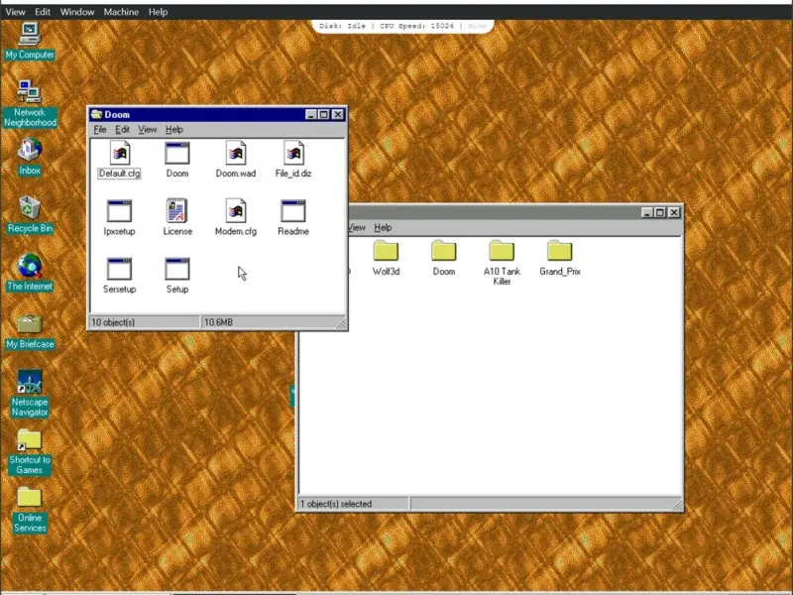Select My Computer desktop icon
This screenshot has height=595, width=793.
pyautogui.click(x=30, y=35)
